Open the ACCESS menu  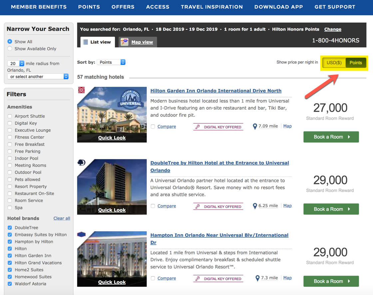158,7
